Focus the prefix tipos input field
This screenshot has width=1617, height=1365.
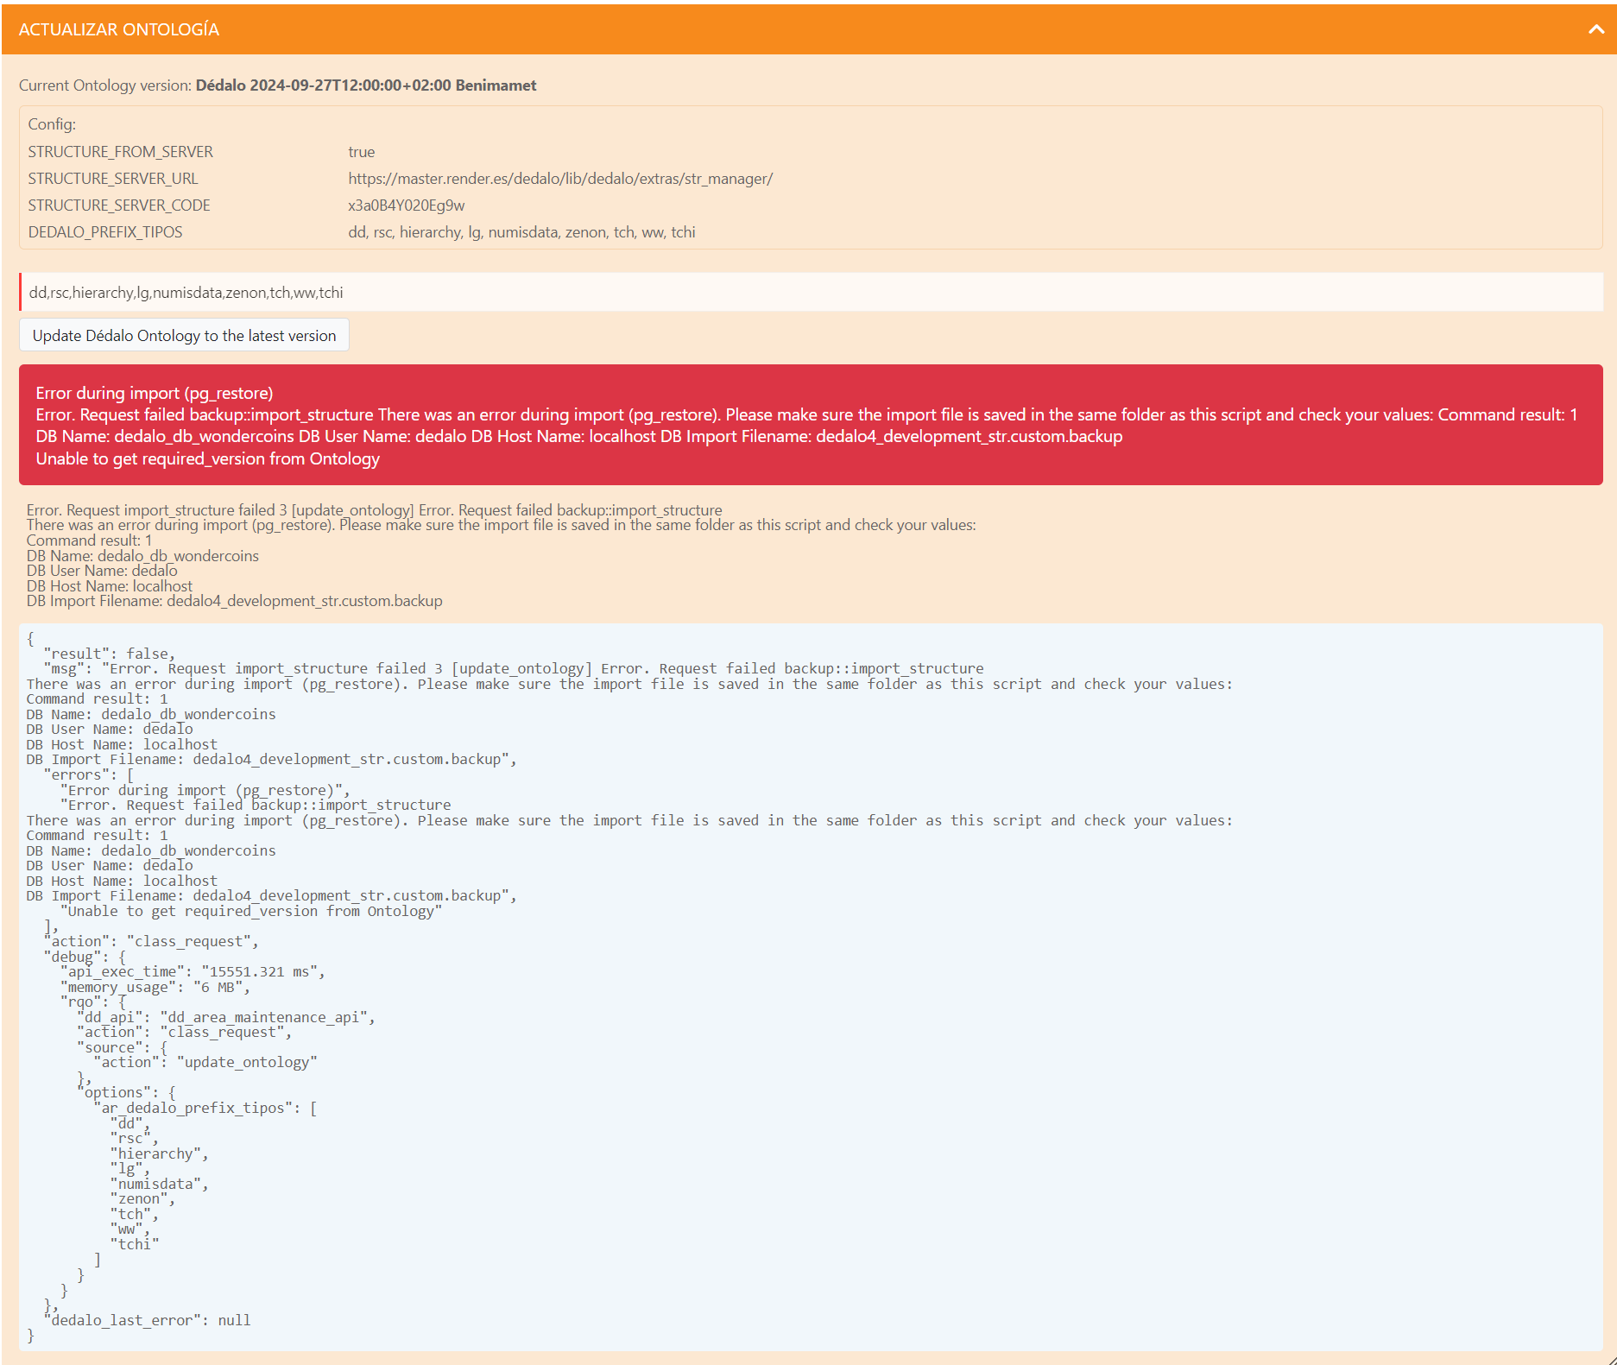coord(811,292)
